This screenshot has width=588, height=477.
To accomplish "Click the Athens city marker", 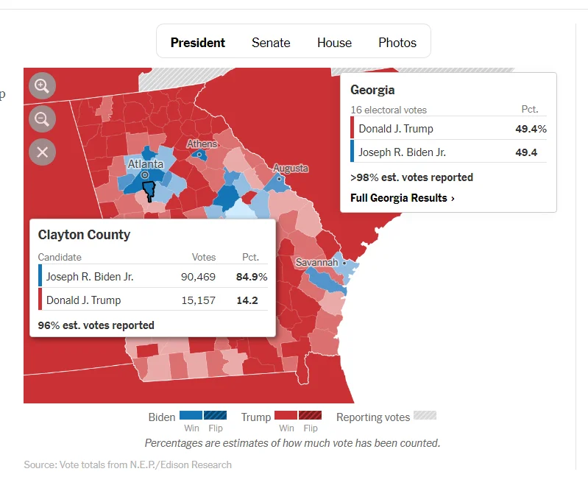I will coord(199,155).
